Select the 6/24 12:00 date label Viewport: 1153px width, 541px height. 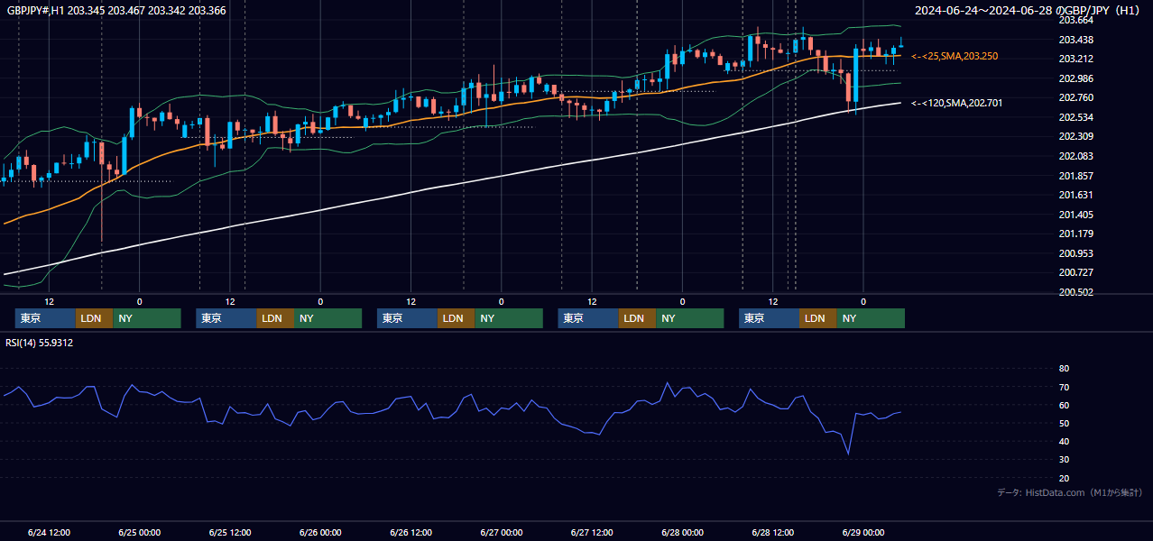49,533
